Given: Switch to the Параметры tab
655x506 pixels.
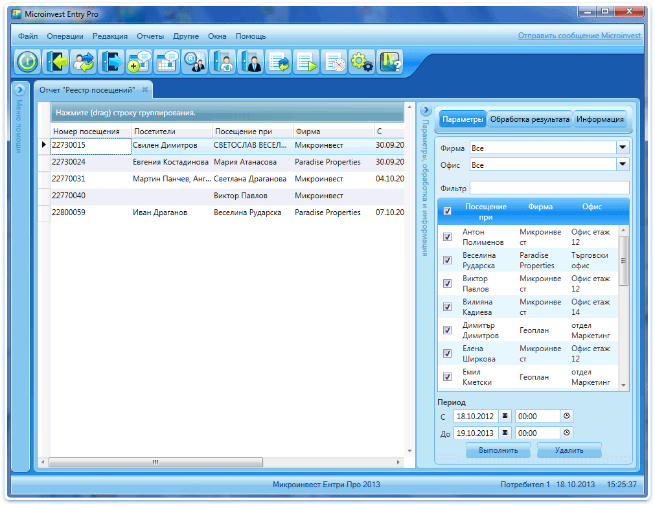Looking at the screenshot, I should [x=463, y=119].
